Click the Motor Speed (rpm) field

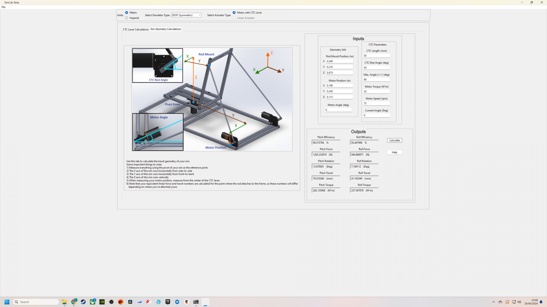376,103
